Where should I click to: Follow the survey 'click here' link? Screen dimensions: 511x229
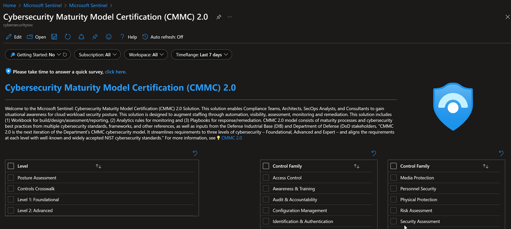[x=115, y=72]
